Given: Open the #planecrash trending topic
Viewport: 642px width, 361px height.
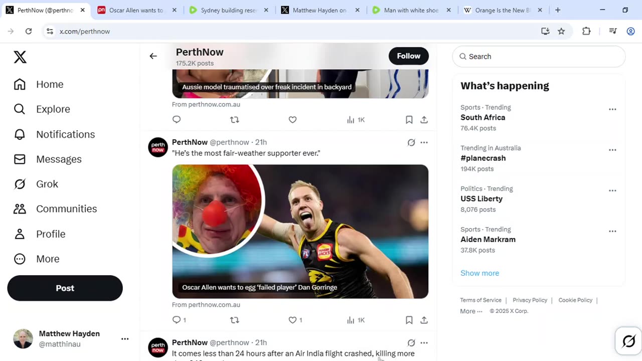Looking at the screenshot, I should [x=539, y=158].
